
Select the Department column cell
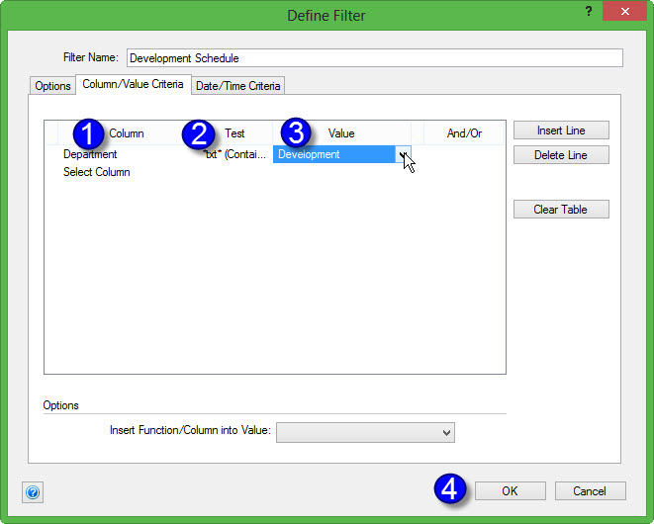tap(90, 154)
